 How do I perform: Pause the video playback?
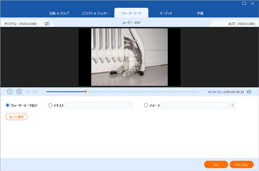coord(9,92)
